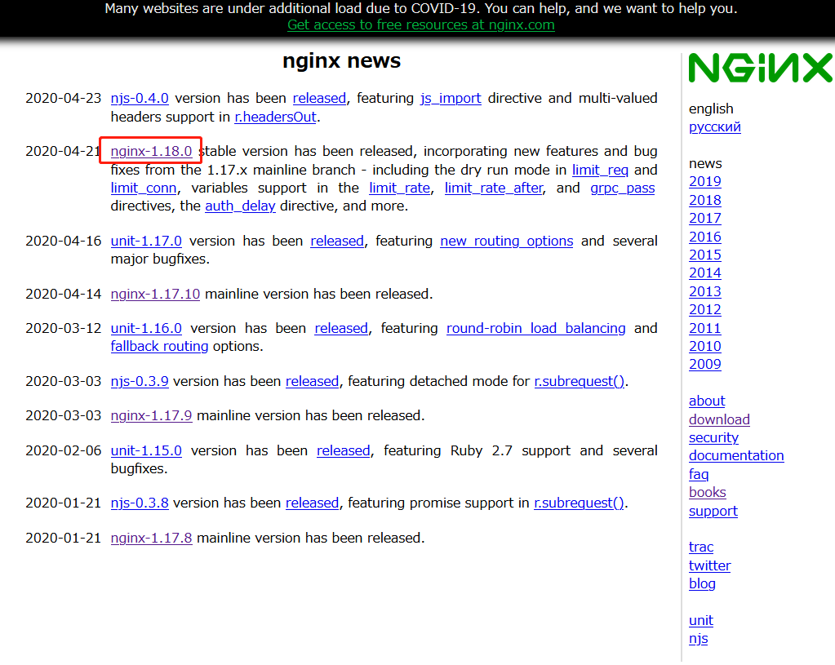Viewport: 835px width, 665px height.
Task: Click the limit_req directive link
Action: click(600, 170)
